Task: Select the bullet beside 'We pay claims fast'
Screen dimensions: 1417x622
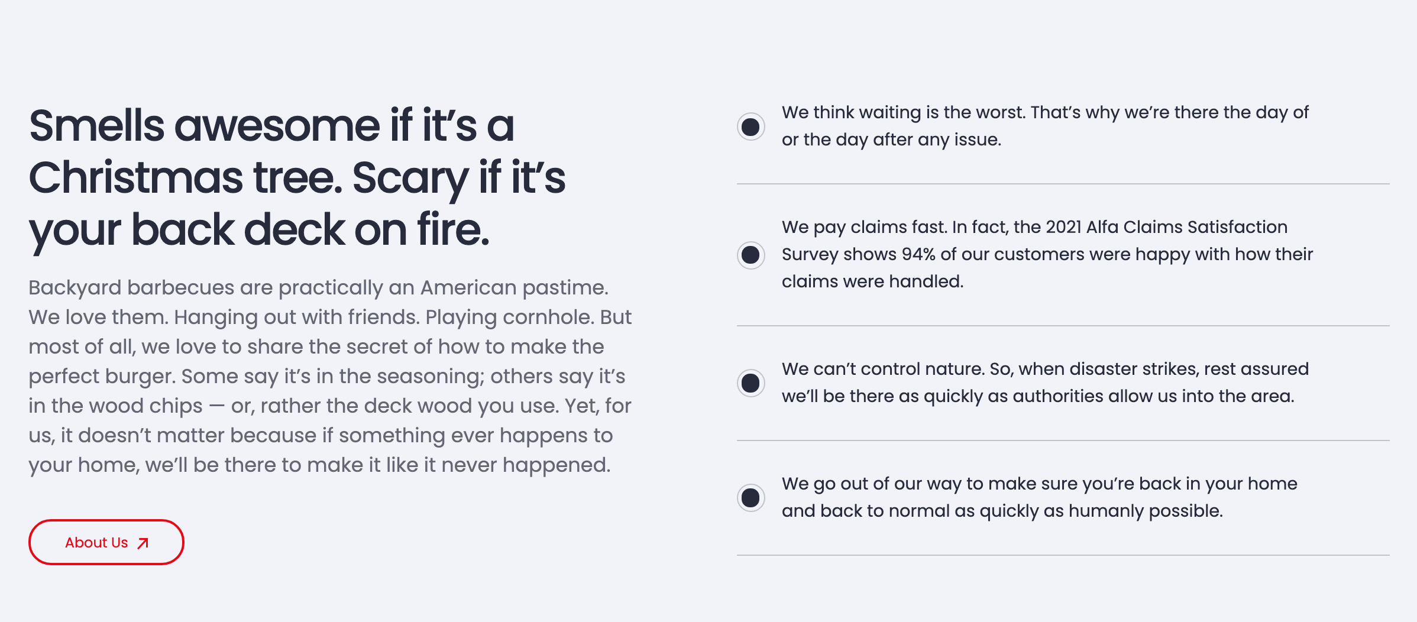Action: (750, 255)
